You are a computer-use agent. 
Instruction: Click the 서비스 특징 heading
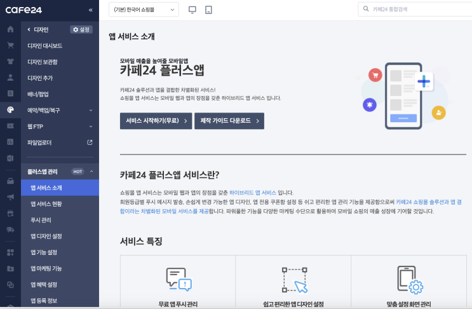[141, 241]
